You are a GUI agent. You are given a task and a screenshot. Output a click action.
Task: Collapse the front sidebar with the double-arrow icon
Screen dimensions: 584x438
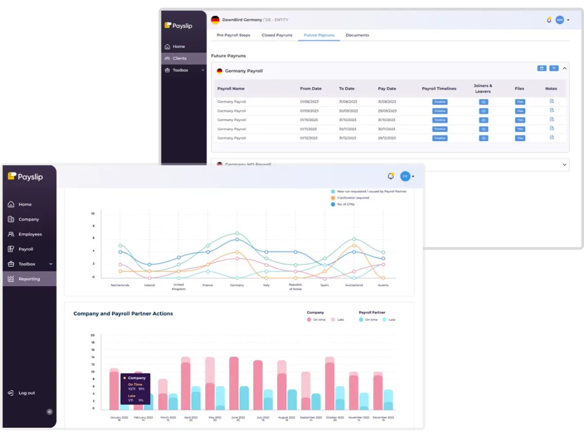point(49,412)
